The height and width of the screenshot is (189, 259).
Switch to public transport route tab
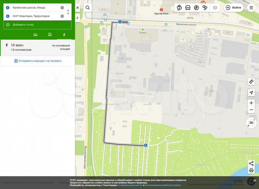click(50, 35)
